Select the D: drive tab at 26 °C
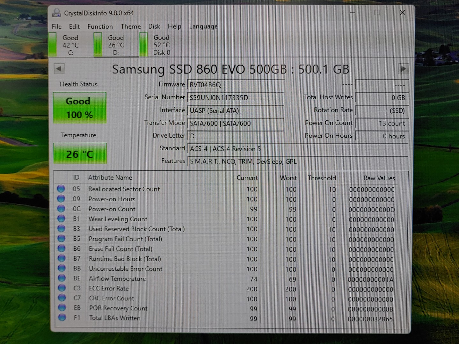The width and height of the screenshot is (459, 344). (x=116, y=45)
